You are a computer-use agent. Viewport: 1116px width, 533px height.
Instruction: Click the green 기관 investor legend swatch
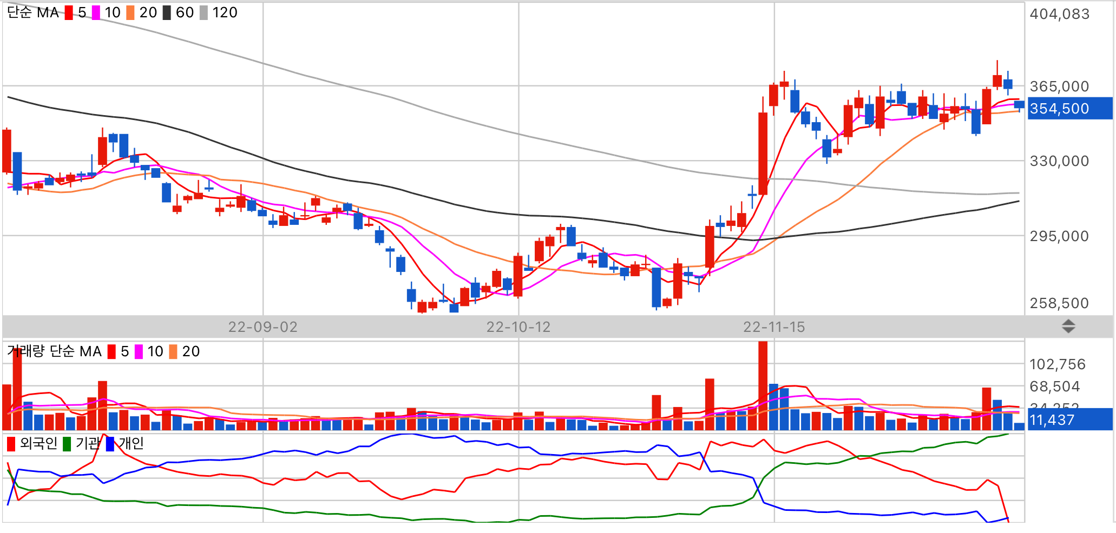point(67,444)
